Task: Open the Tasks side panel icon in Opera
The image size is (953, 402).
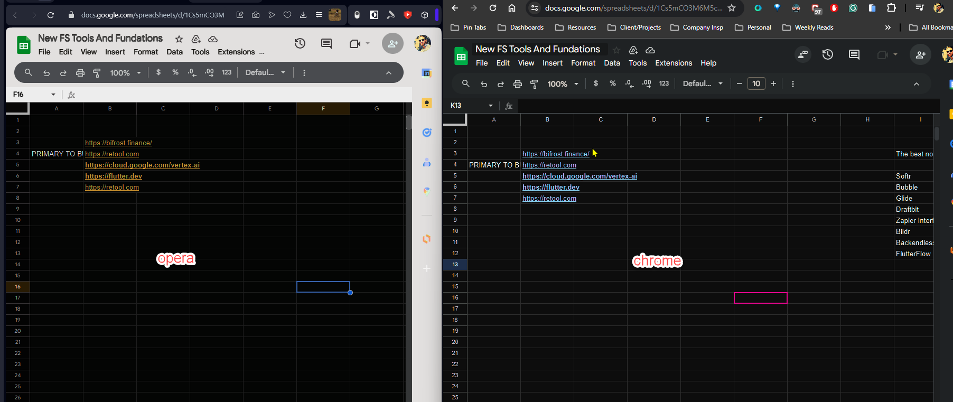Action: click(427, 133)
